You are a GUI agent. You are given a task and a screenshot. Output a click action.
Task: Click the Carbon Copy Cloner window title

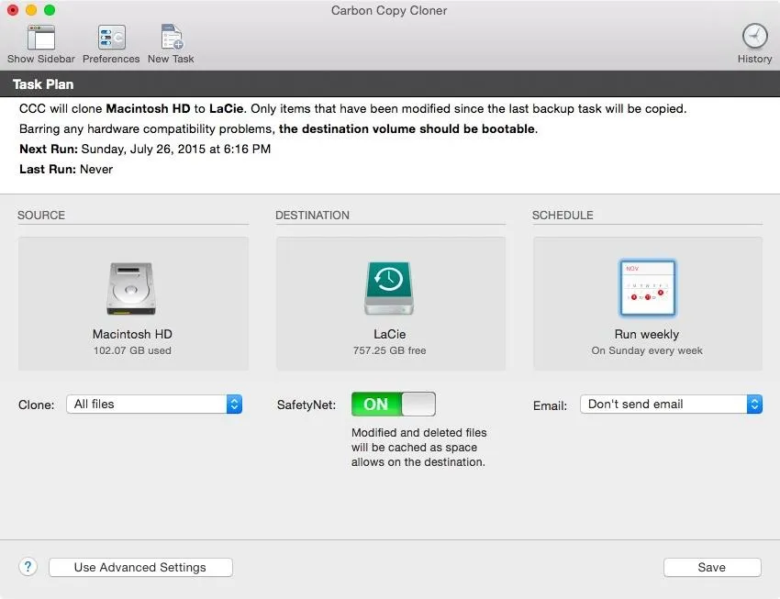click(x=389, y=10)
